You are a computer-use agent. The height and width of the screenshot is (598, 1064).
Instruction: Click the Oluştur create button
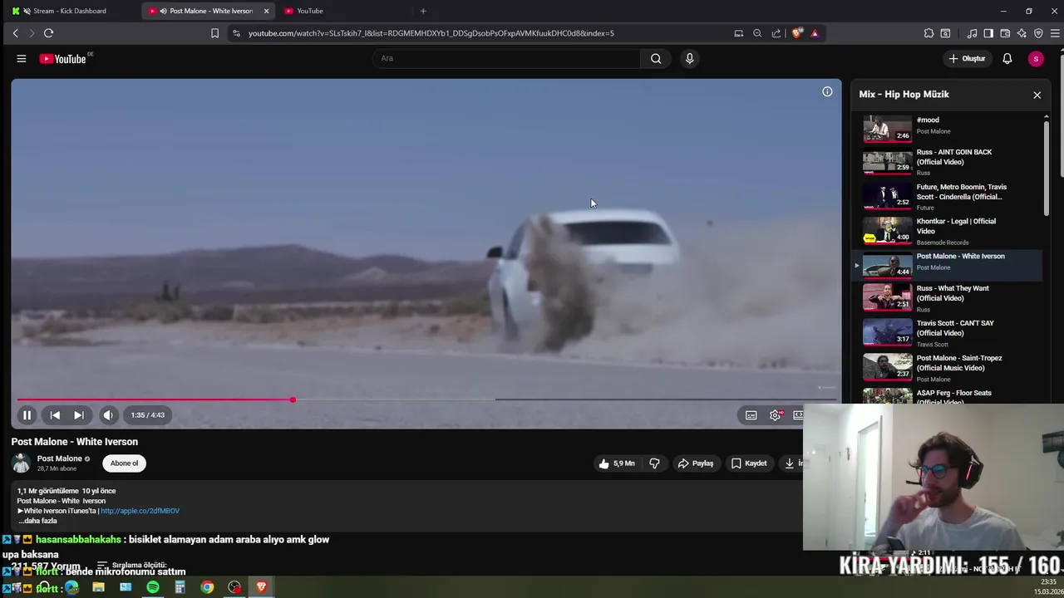(967, 59)
